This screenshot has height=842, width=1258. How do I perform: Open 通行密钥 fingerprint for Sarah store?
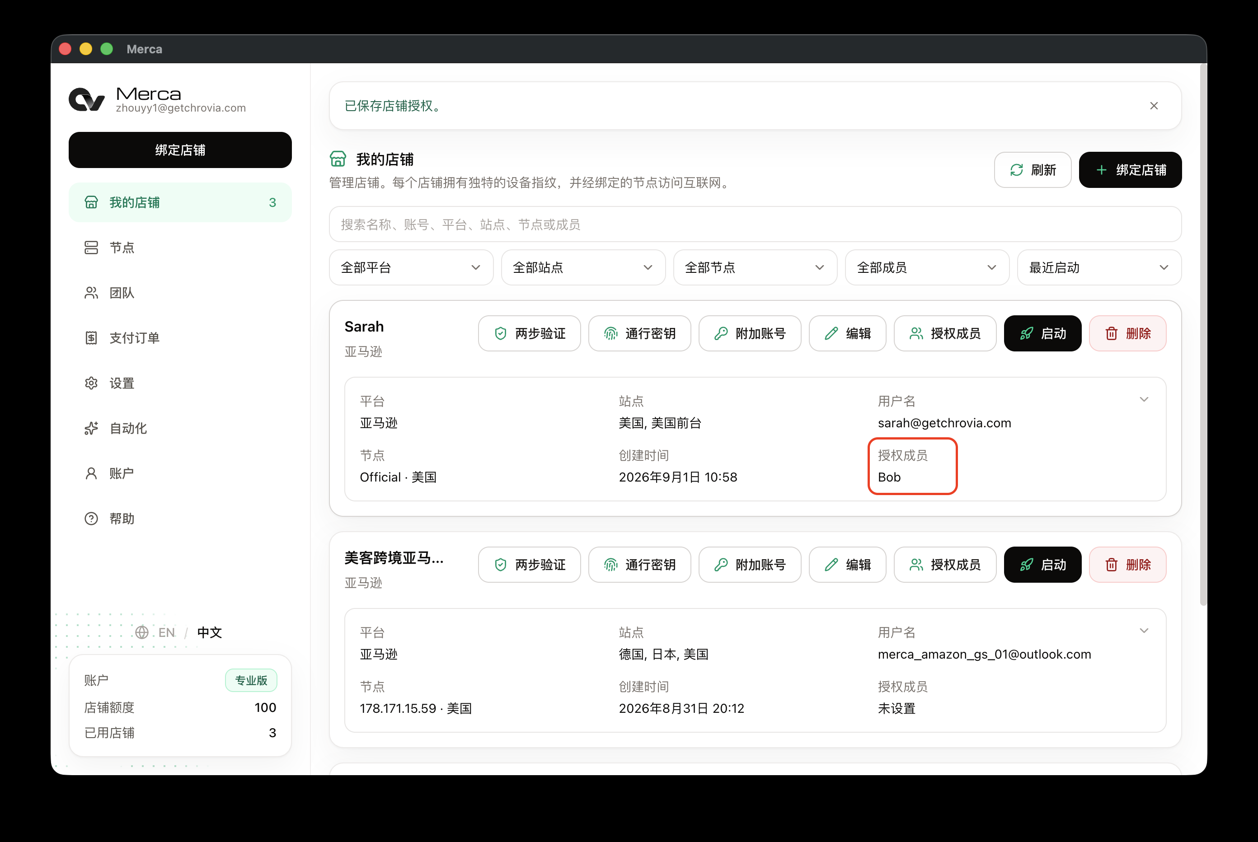click(x=639, y=333)
